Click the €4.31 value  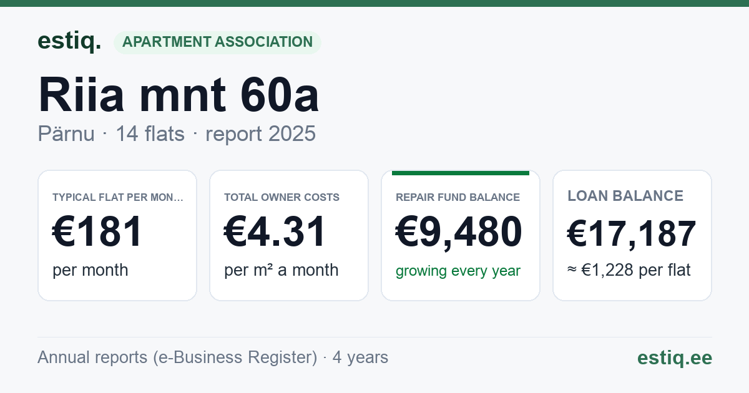click(275, 231)
